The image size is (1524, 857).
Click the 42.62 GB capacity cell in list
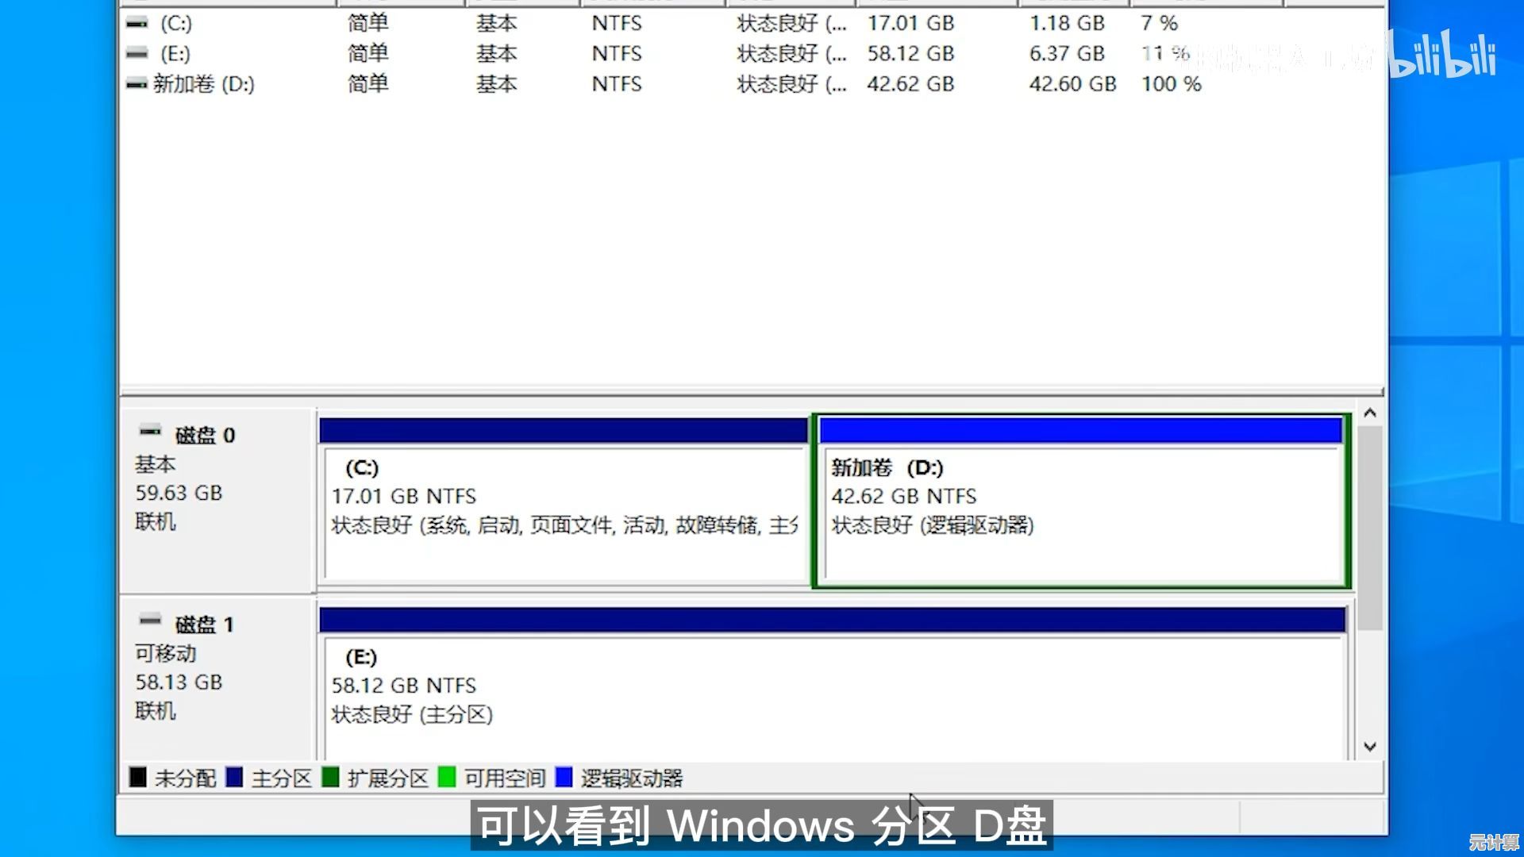coord(910,84)
